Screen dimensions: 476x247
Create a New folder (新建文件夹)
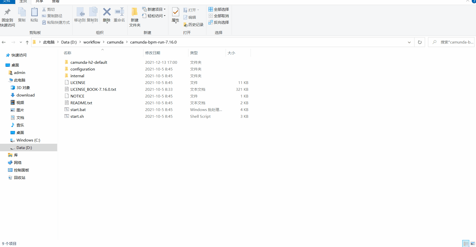[x=135, y=17]
